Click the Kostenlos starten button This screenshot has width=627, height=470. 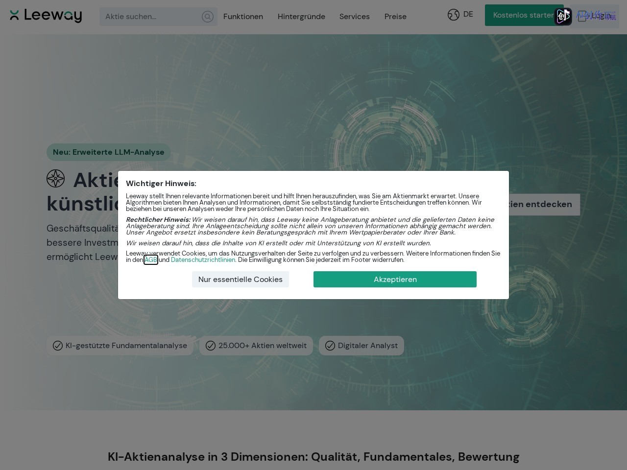tap(524, 15)
